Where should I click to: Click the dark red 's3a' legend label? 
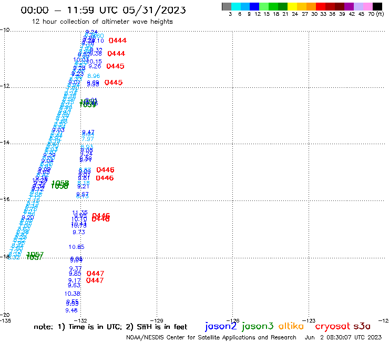coord(362,326)
